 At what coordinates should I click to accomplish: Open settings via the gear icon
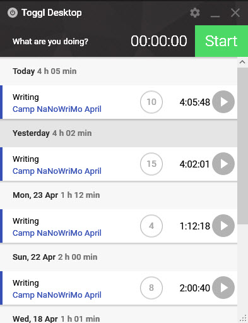(x=195, y=13)
